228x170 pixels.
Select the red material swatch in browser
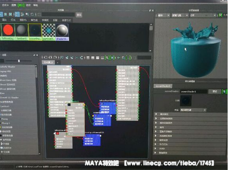pos(8,30)
